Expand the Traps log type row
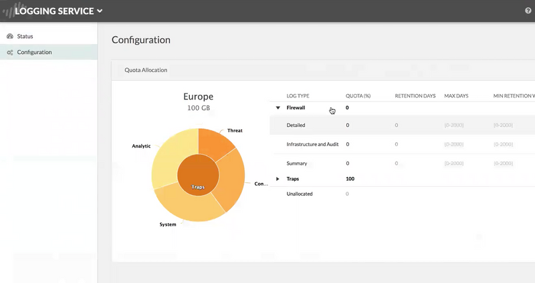535x283 pixels. click(x=278, y=179)
